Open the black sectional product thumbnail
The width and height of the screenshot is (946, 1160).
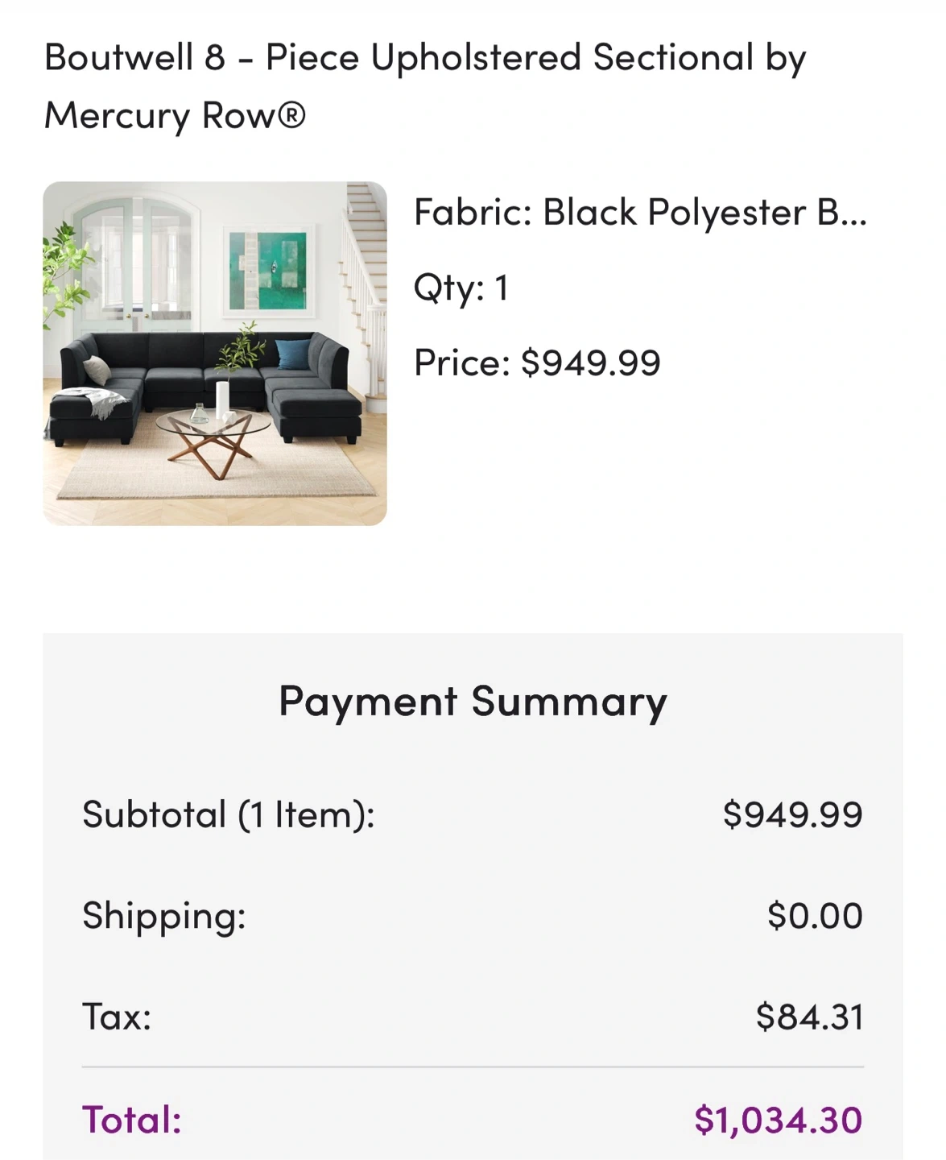[x=215, y=354]
